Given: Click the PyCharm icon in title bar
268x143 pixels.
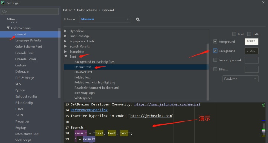Looking at the screenshot, I should coord(3,3).
